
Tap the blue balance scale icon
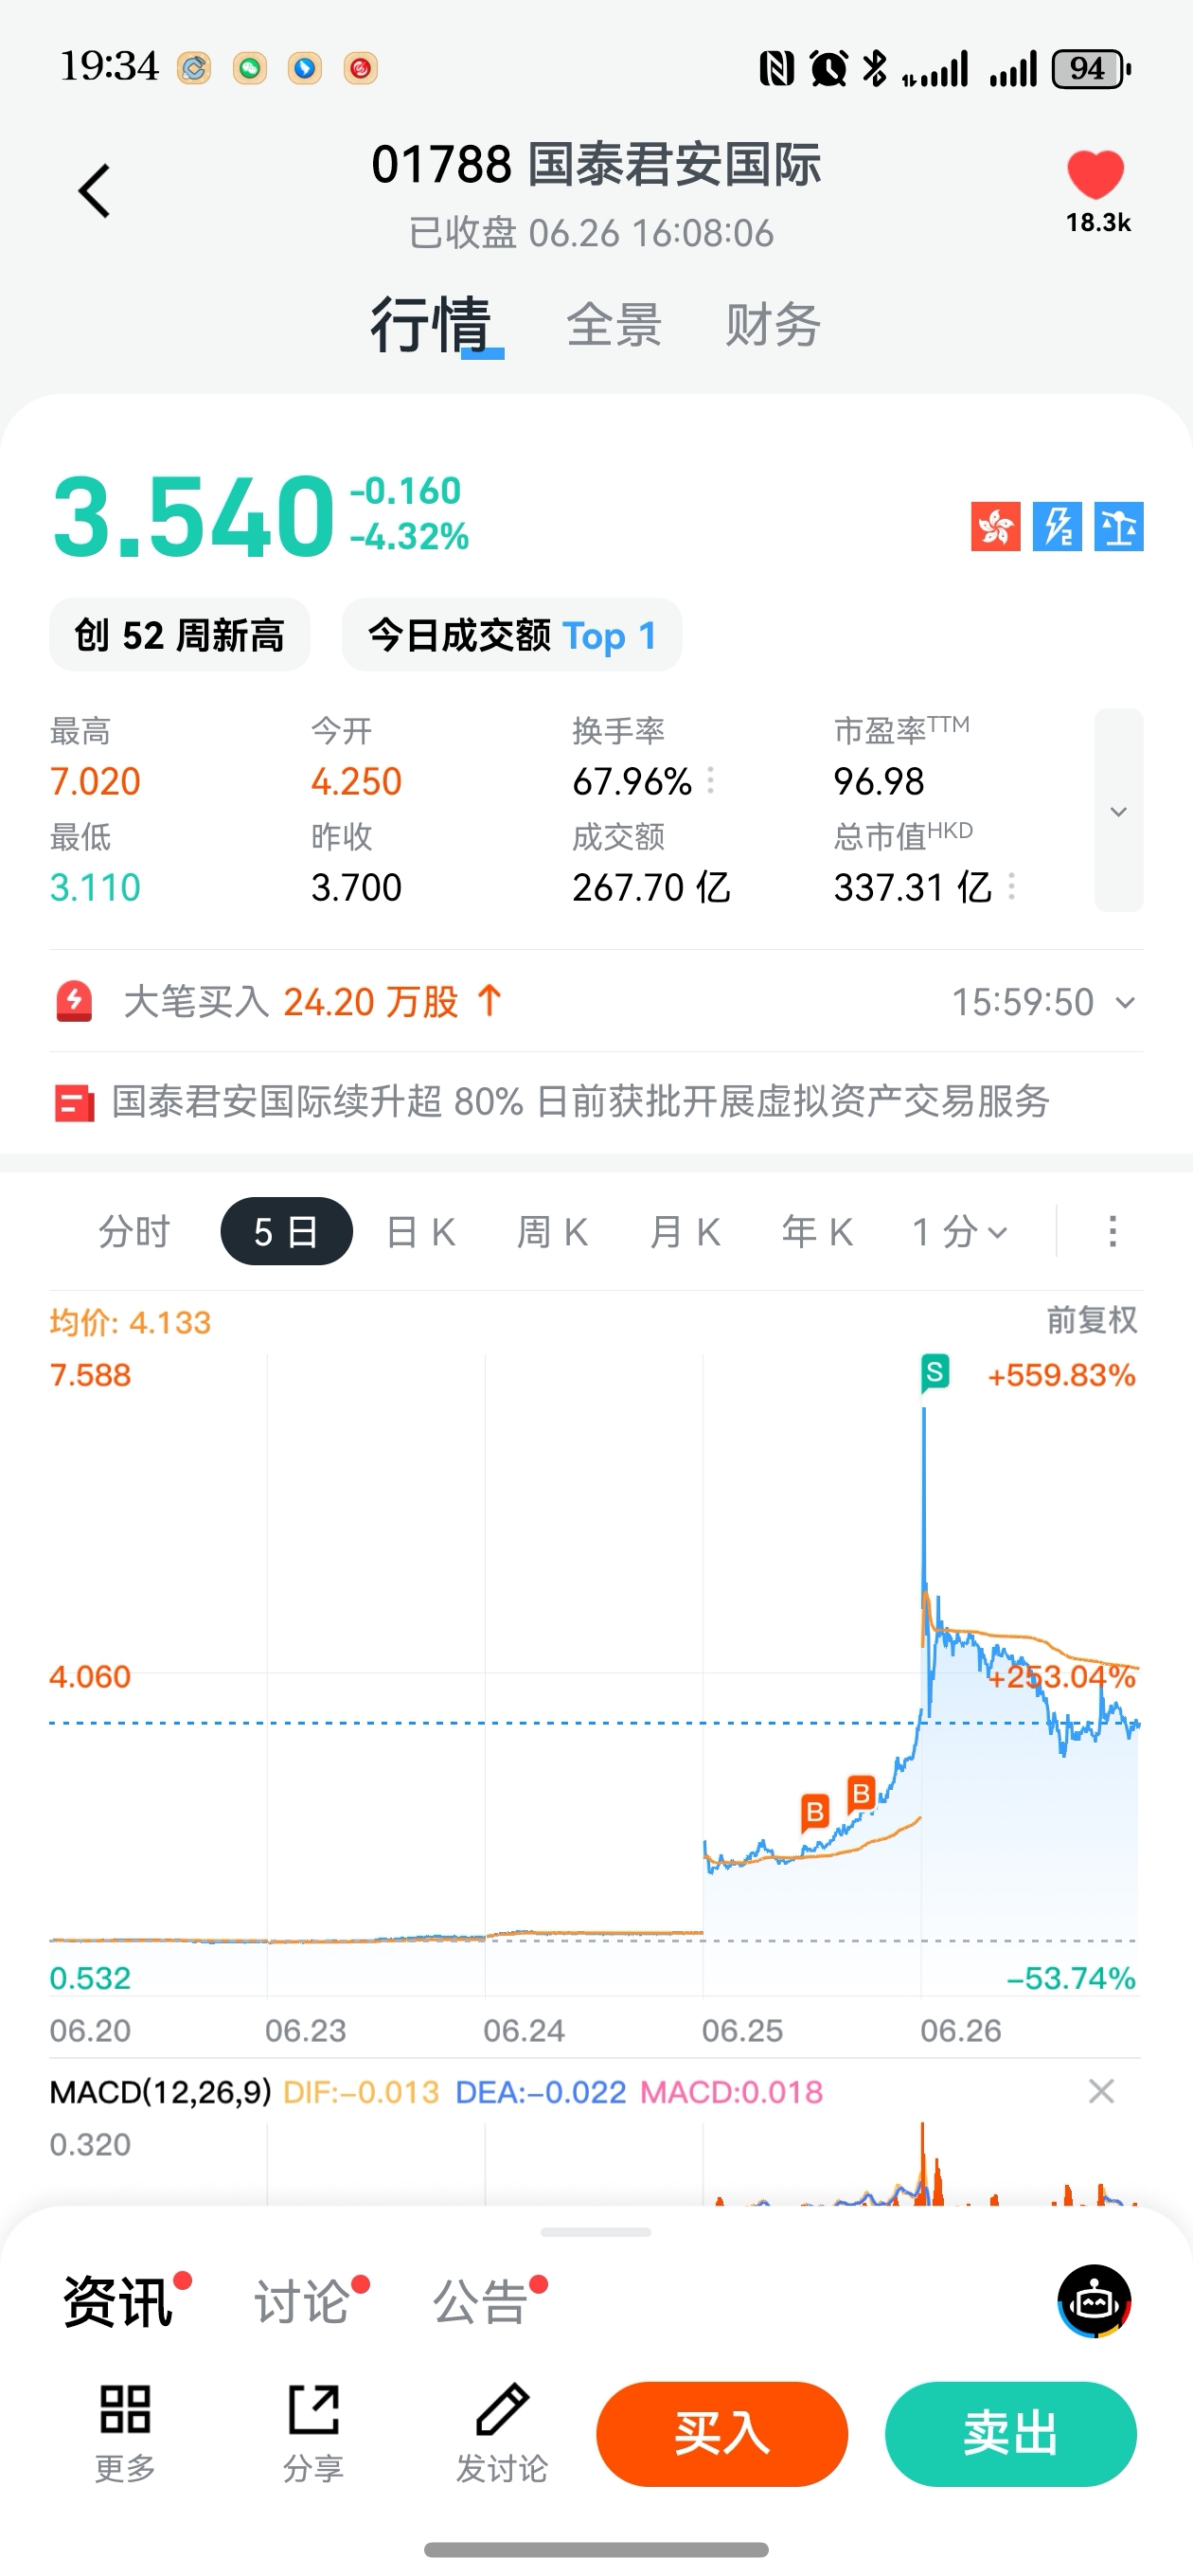click(1119, 527)
